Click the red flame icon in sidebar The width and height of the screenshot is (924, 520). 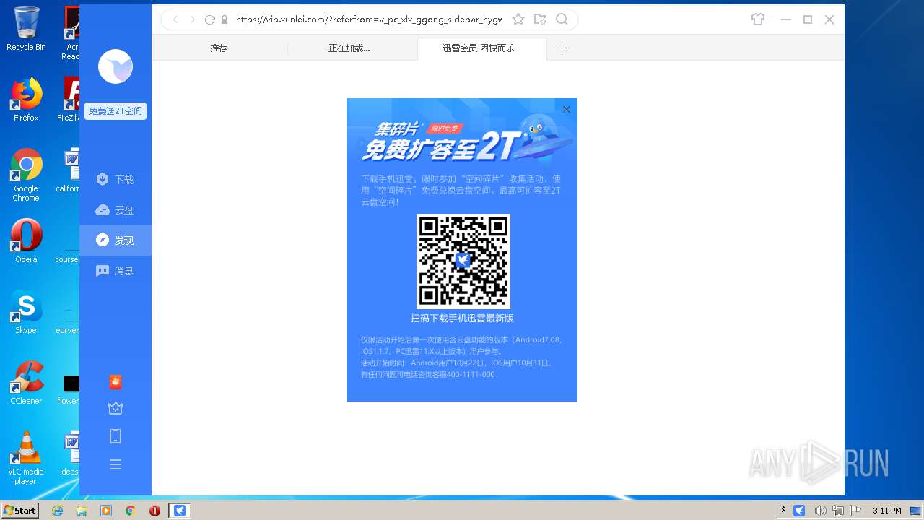pyautogui.click(x=115, y=382)
